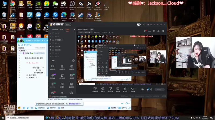Add multimedia source in bottom bar

(x=118, y=90)
